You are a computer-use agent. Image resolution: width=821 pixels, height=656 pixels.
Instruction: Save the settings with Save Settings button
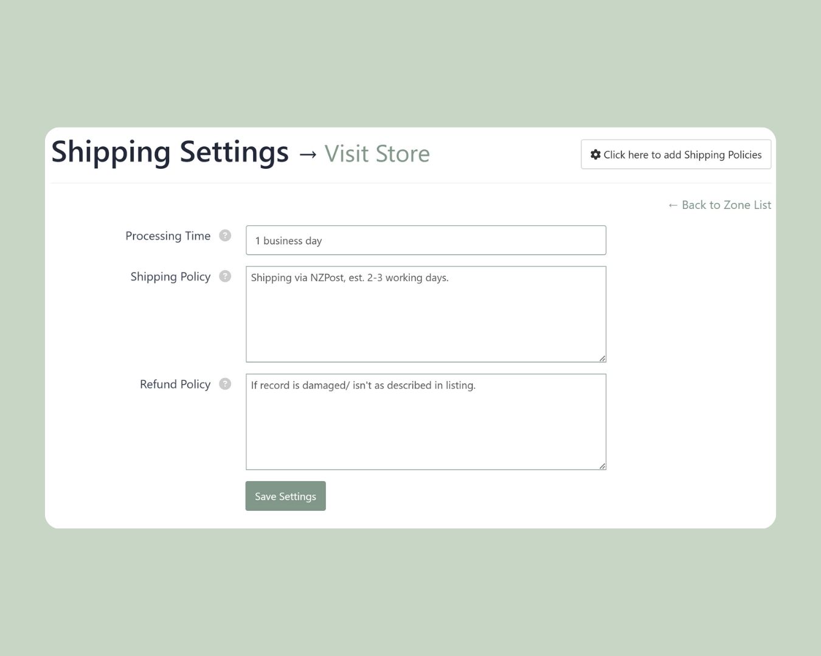pos(285,496)
